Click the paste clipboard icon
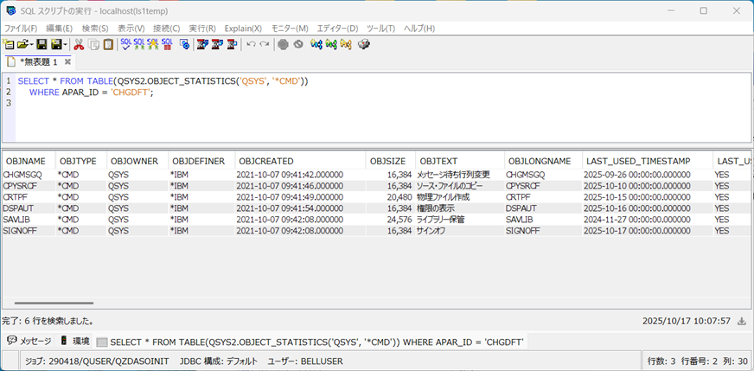The width and height of the screenshot is (754, 371). click(107, 44)
